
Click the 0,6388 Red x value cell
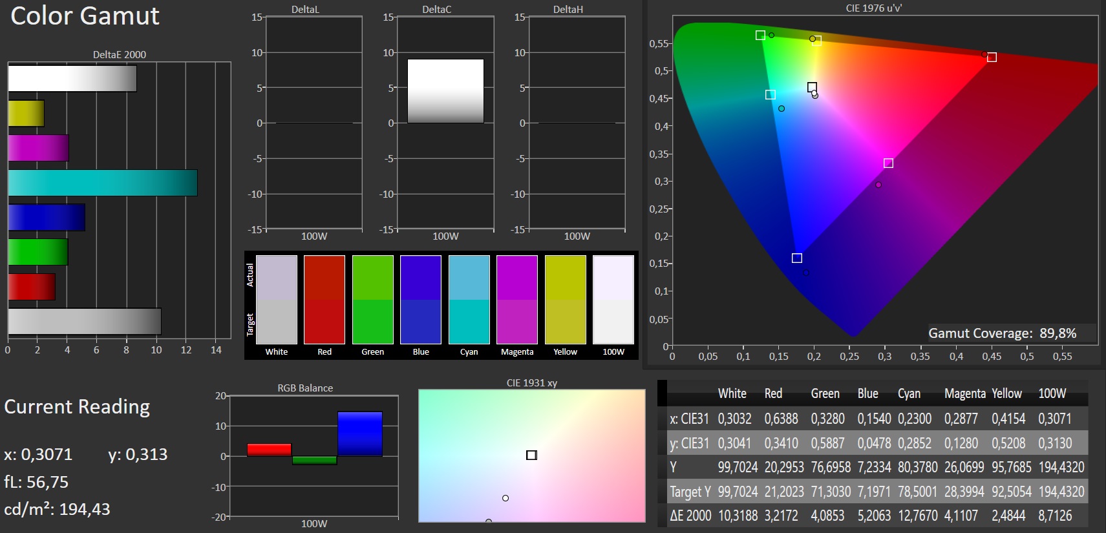(781, 419)
